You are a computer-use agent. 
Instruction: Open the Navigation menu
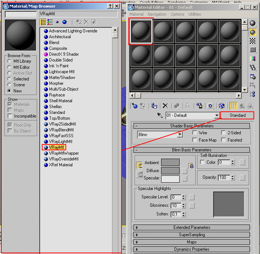[157, 14]
